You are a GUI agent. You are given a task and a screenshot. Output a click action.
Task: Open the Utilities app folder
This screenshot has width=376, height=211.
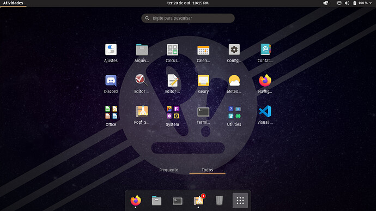(234, 112)
